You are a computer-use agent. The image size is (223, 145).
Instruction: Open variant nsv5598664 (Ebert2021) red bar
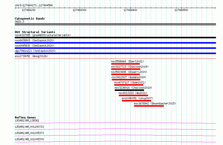(126, 64)
